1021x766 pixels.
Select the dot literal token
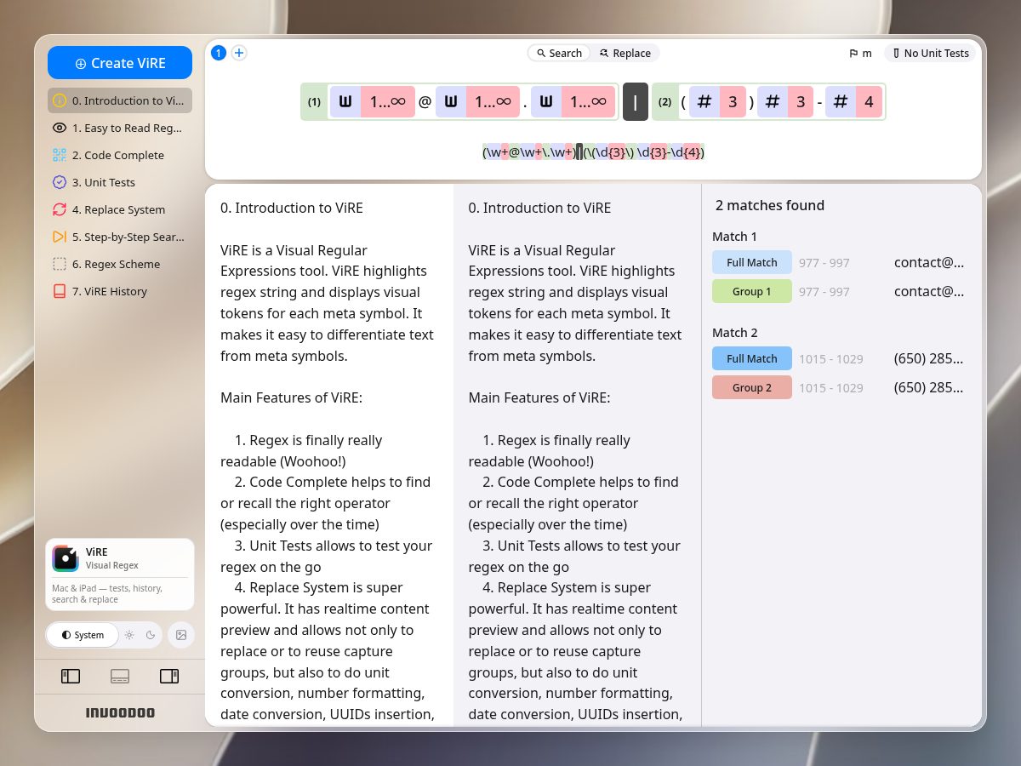pyautogui.click(x=525, y=102)
